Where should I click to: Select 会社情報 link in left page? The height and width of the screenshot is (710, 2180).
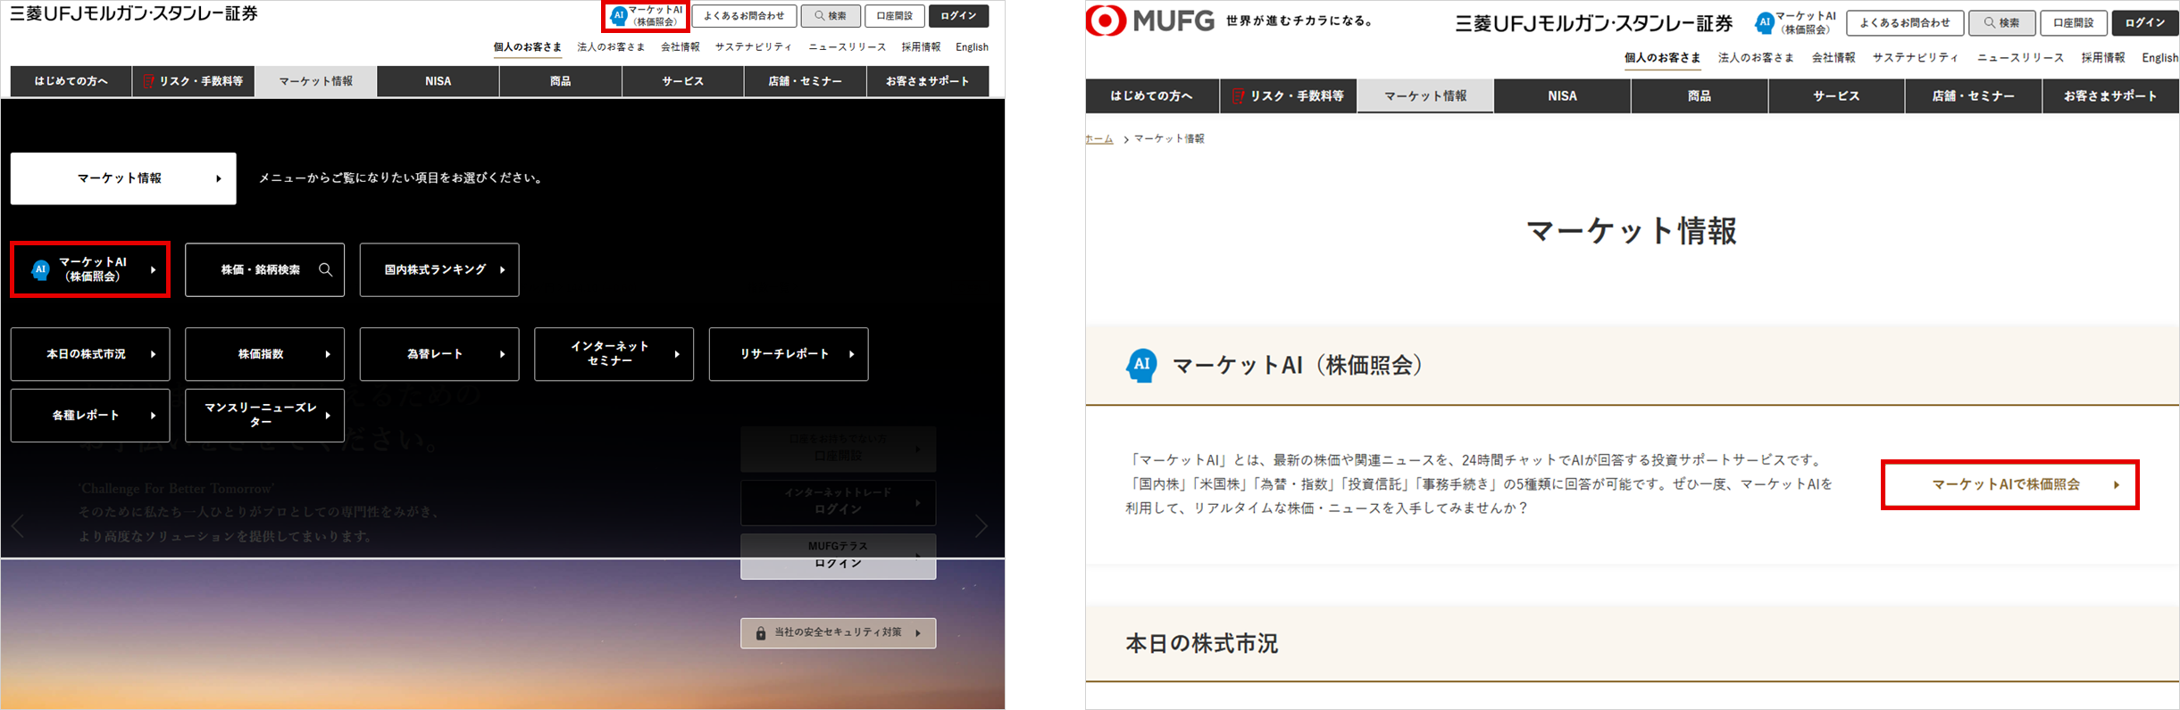[681, 47]
